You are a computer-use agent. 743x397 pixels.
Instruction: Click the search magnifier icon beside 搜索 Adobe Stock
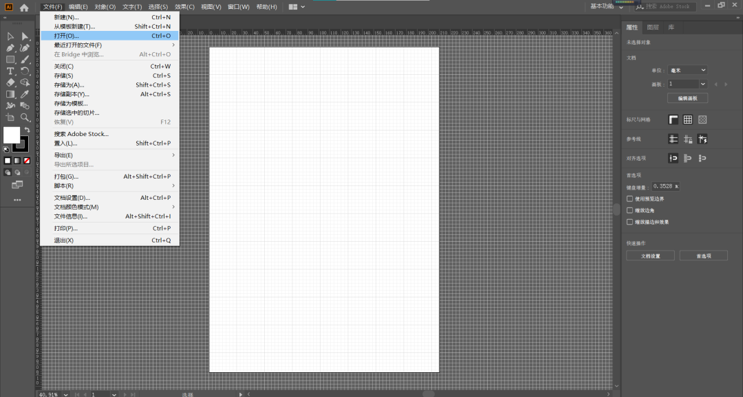tap(640, 7)
